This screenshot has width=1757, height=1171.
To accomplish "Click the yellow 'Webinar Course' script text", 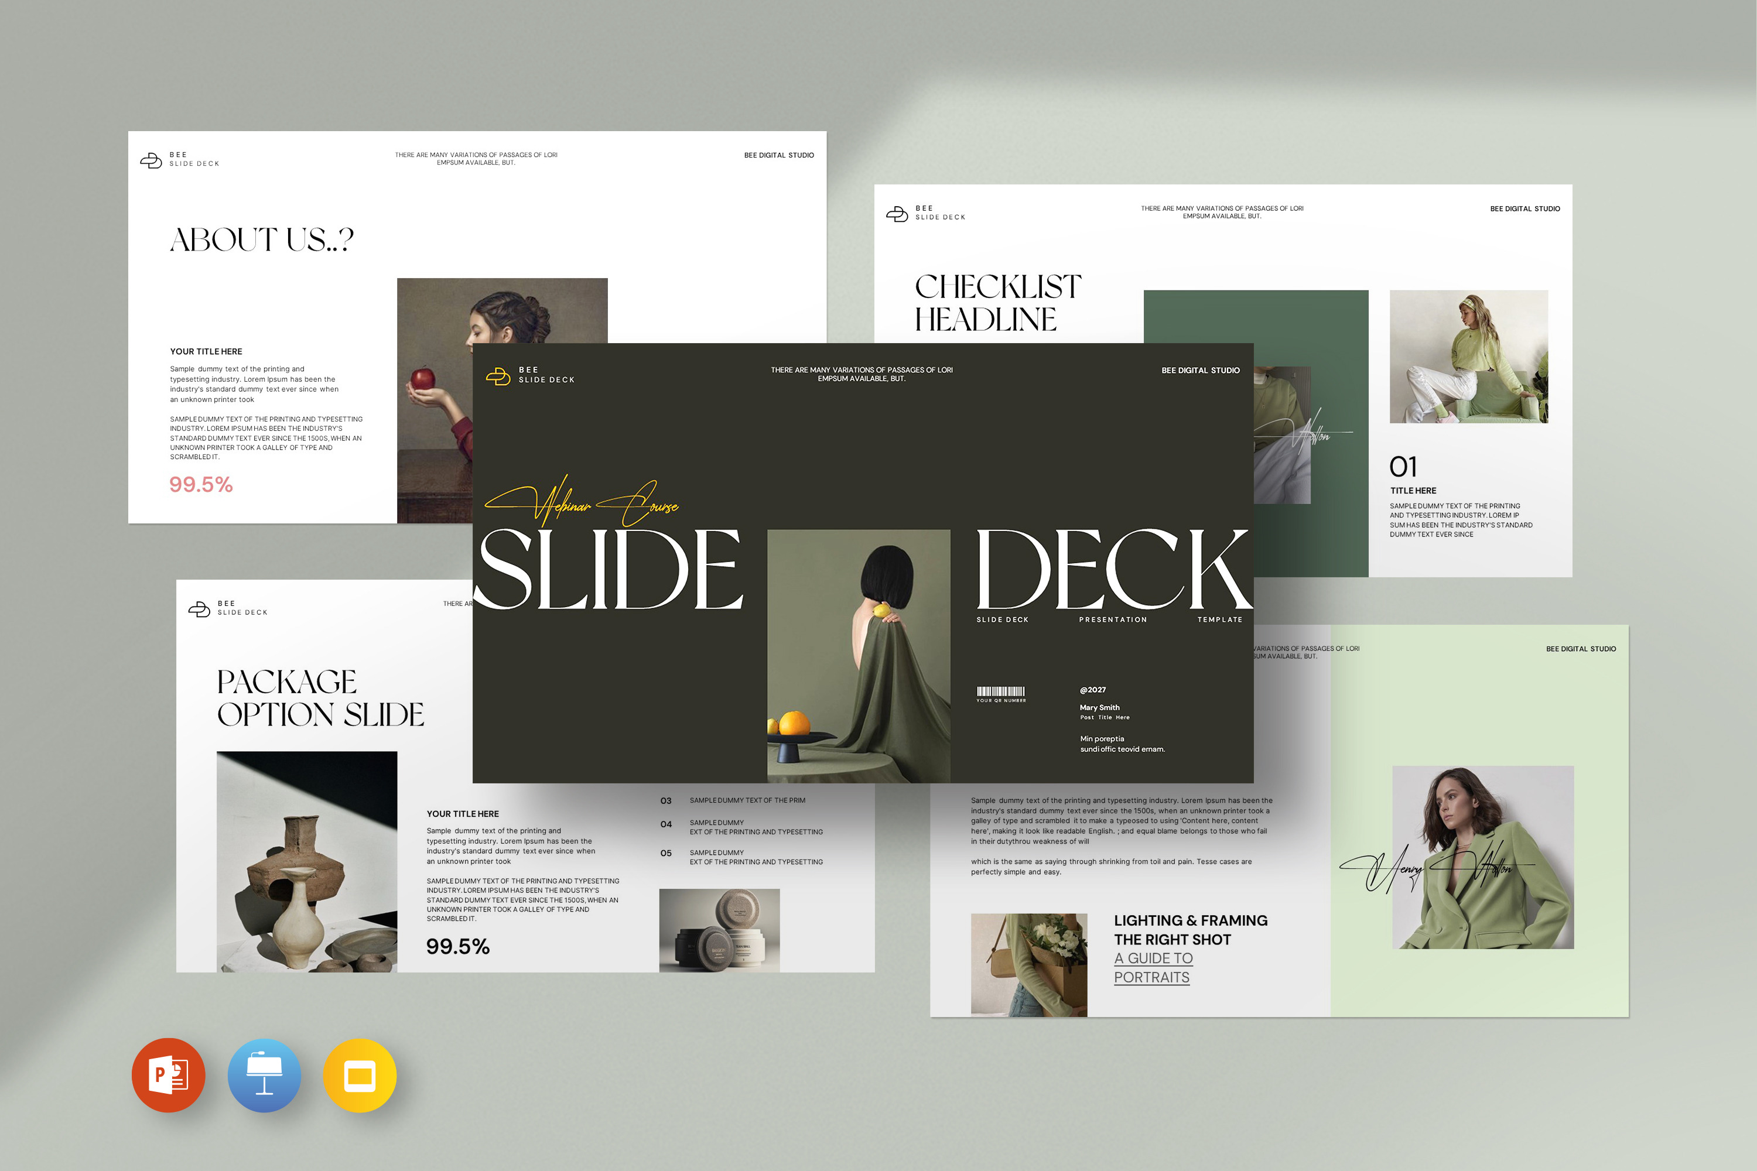I will click(x=581, y=501).
